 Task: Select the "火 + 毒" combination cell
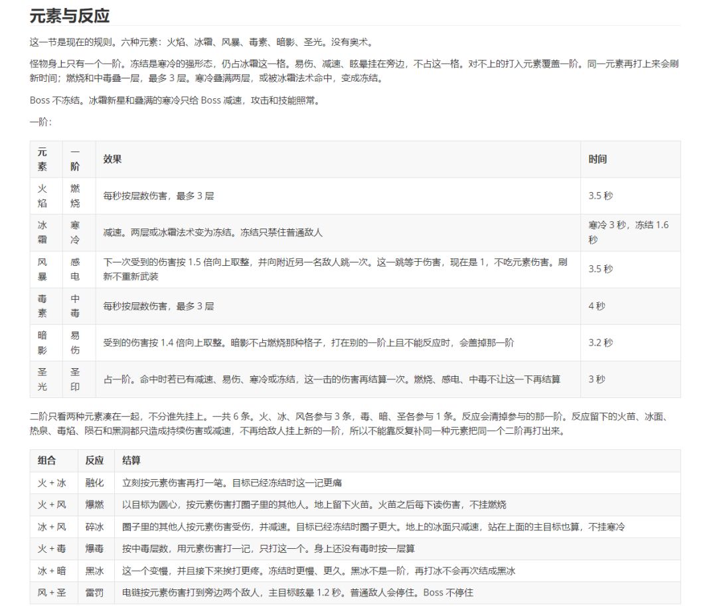(x=54, y=549)
